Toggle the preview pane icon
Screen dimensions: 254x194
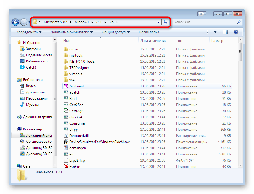tap(225, 32)
